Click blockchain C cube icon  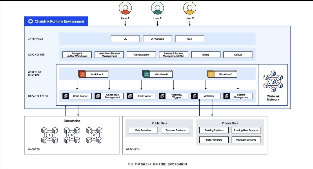pyautogui.click(x=94, y=135)
